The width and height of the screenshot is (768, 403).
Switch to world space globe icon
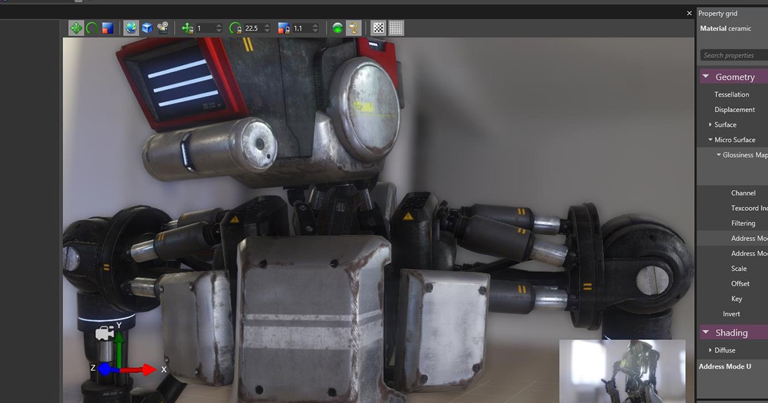130,28
